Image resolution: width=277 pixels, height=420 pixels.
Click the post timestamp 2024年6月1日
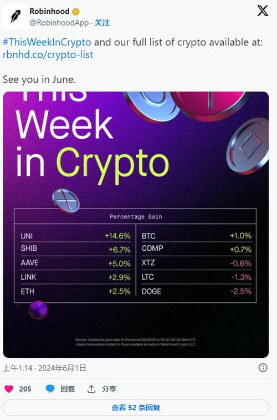click(62, 368)
